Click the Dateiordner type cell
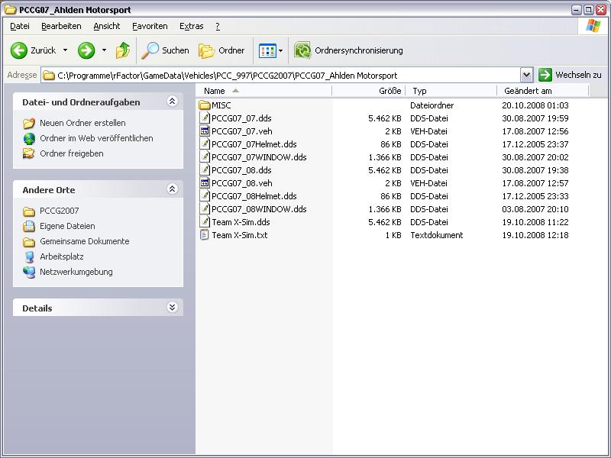 coord(432,105)
